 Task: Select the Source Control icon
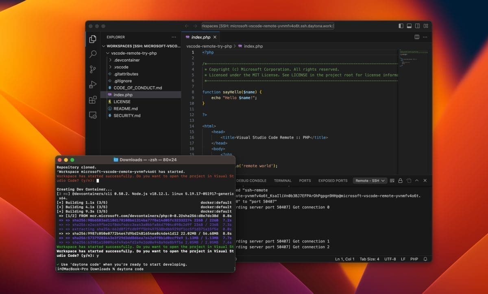coord(93,69)
